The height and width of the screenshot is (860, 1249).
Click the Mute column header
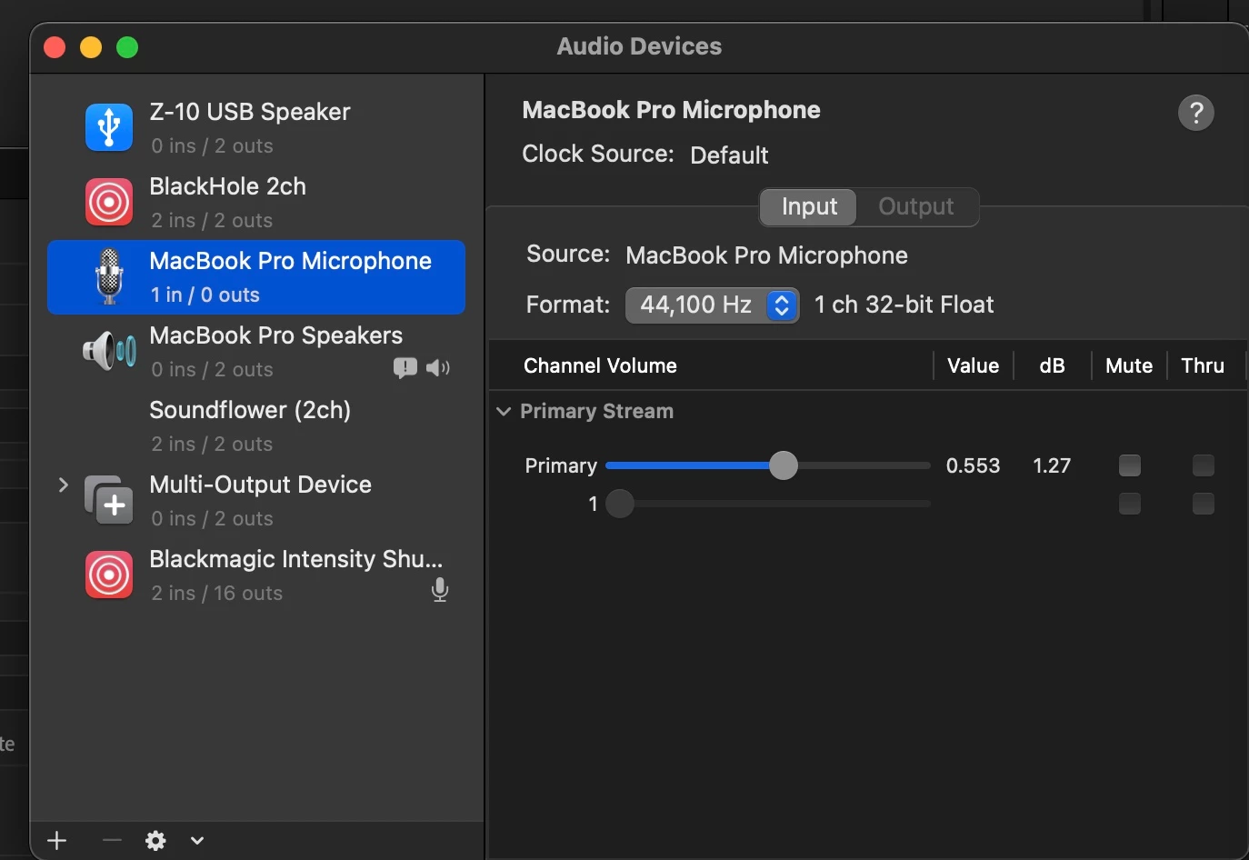[1129, 365]
